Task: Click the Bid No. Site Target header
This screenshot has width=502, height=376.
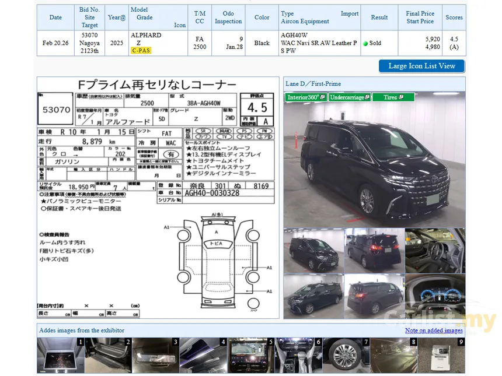Action: pyautogui.click(x=90, y=17)
